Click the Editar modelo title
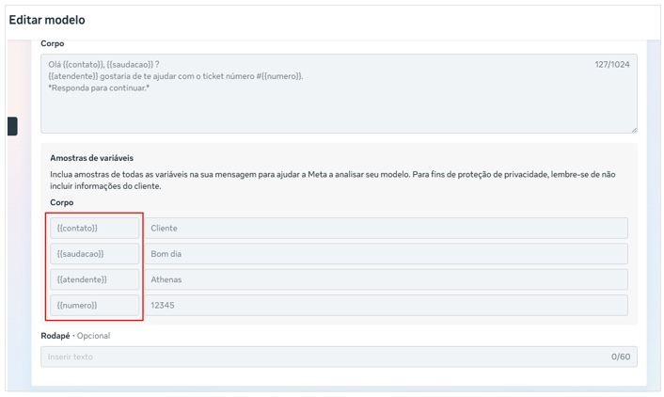 tap(47, 20)
